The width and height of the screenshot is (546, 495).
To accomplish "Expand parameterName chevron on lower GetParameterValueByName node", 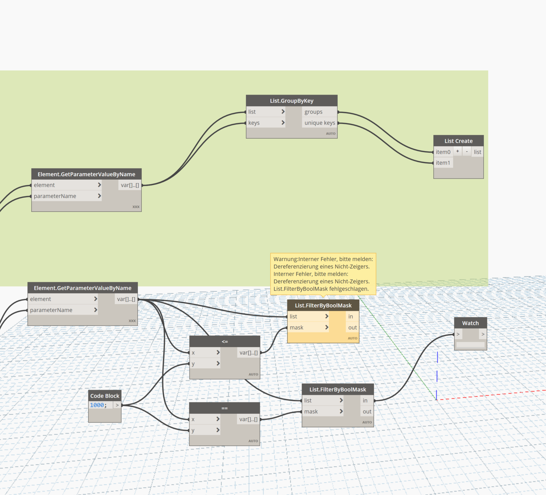I will pyautogui.click(x=96, y=310).
